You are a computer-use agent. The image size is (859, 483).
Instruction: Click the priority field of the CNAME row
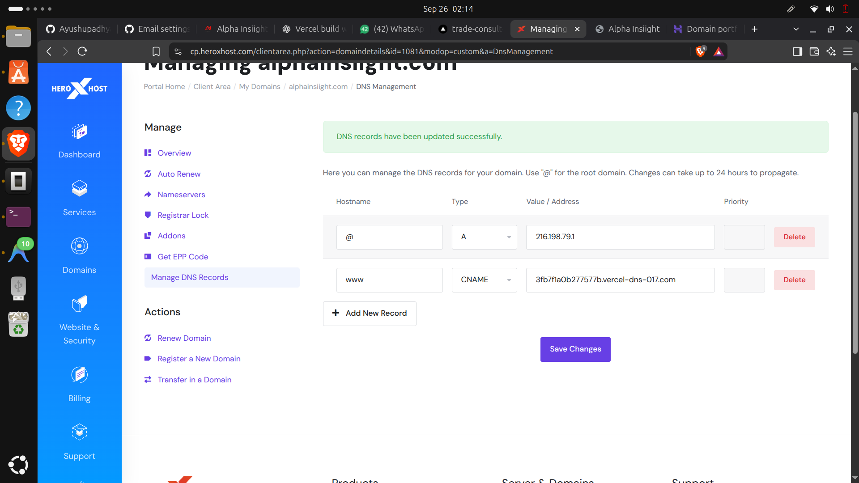744,280
